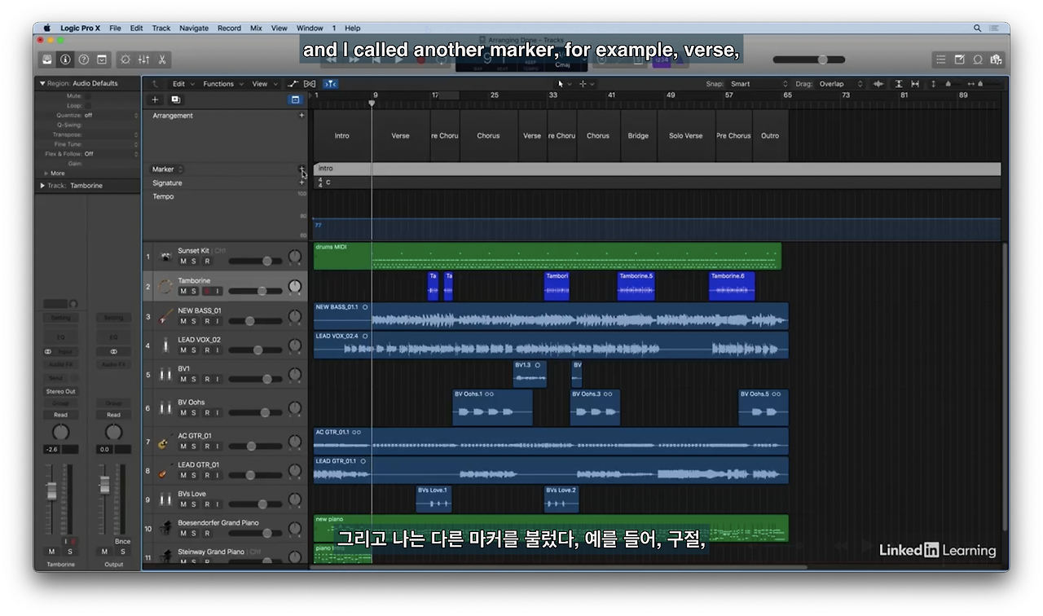This screenshot has width=1043, height=616.
Task: Adjust the Sunset Kit track volume slider
Action: tap(255, 261)
